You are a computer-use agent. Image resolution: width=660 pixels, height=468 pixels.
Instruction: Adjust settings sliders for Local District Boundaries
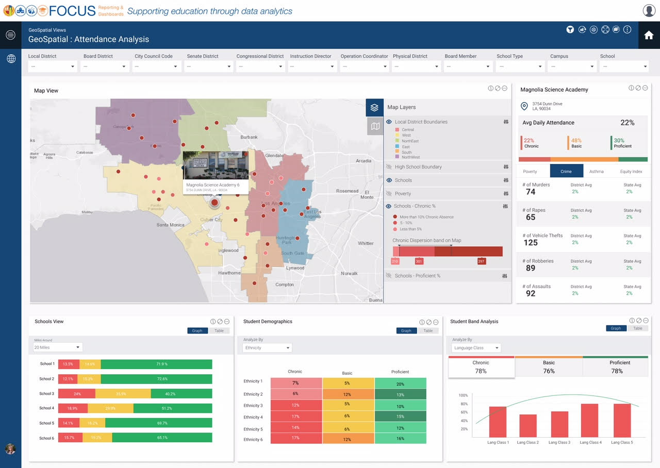tap(506, 122)
